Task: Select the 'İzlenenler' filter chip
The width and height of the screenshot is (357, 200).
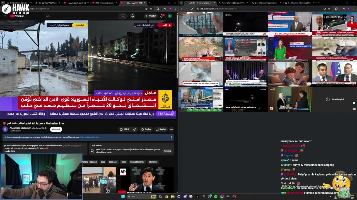Action: pos(153,162)
